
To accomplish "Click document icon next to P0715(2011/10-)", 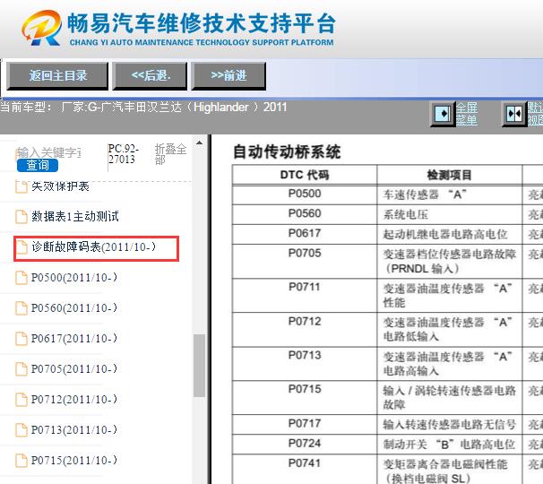I will click(x=22, y=461).
